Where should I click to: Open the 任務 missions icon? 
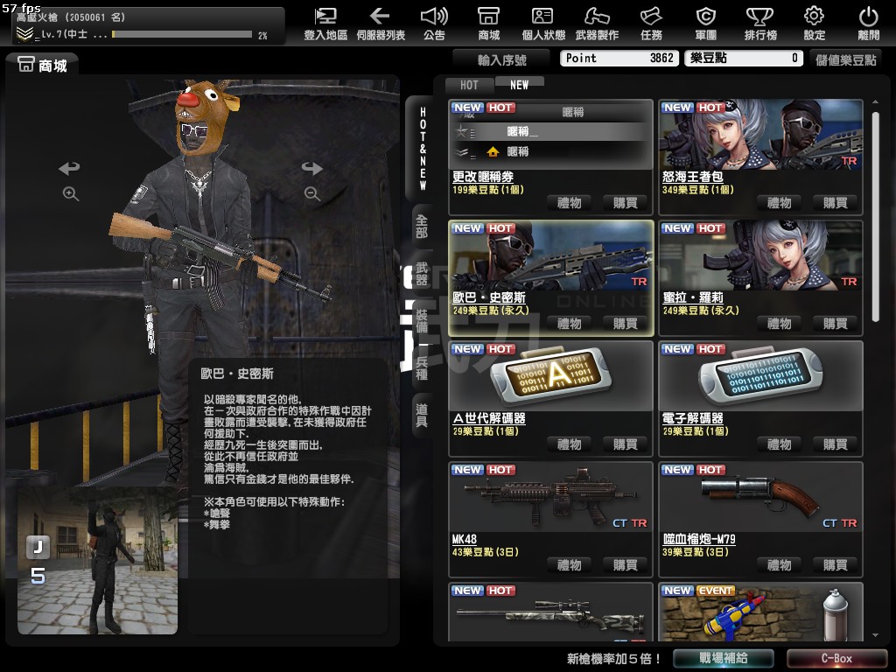(651, 17)
